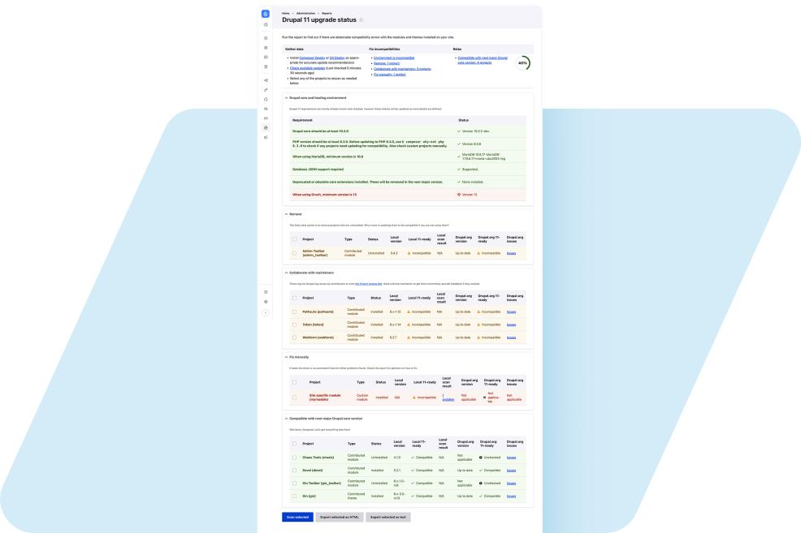This screenshot has height=533, width=801.
Task: Go to Administration in the breadcrumb
Action: point(305,13)
